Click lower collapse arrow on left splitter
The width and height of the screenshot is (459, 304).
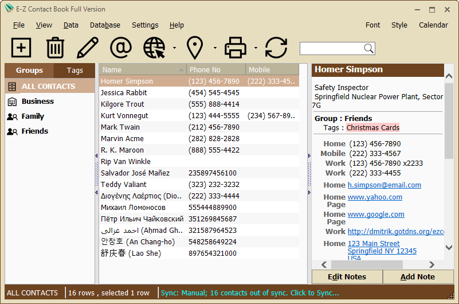pyautogui.click(x=96, y=192)
